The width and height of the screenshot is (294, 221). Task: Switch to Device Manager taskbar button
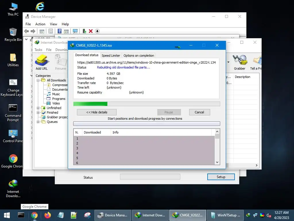(113, 215)
